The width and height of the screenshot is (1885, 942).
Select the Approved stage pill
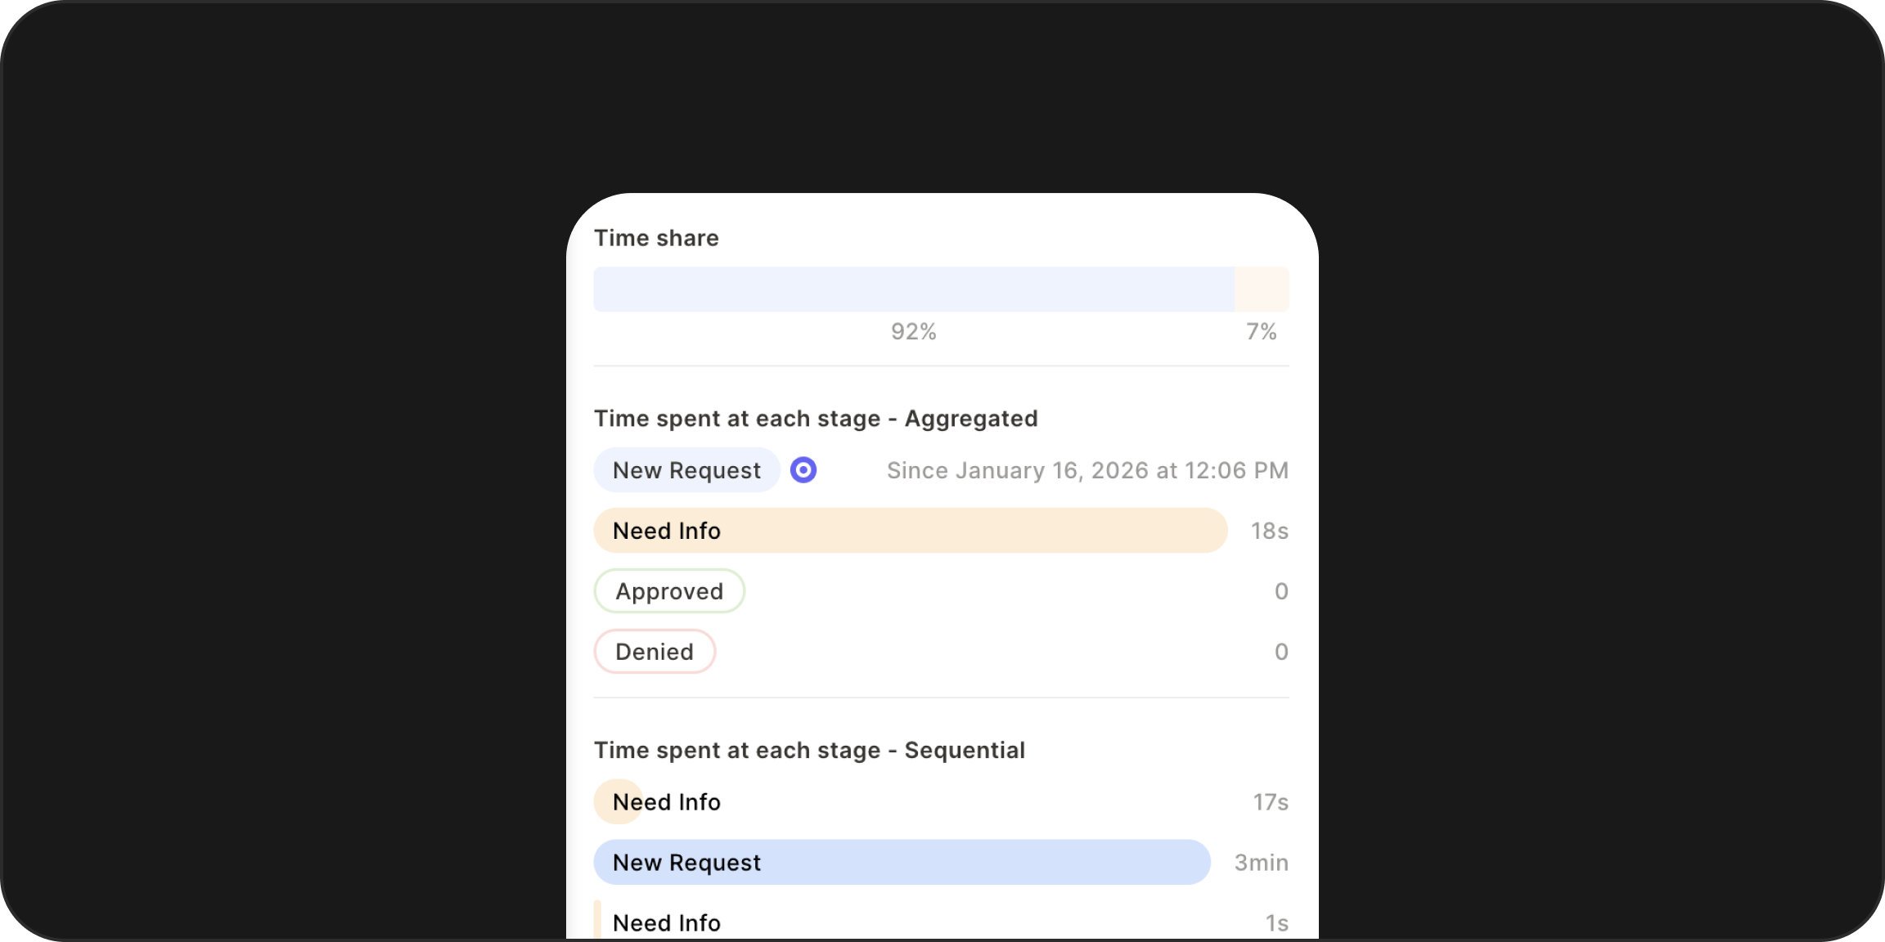(x=669, y=591)
